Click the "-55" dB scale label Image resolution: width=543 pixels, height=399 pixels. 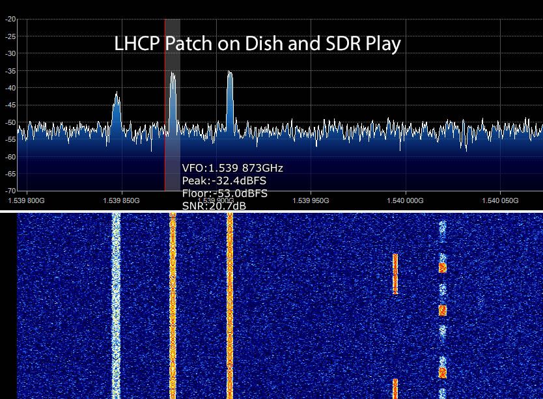point(10,139)
